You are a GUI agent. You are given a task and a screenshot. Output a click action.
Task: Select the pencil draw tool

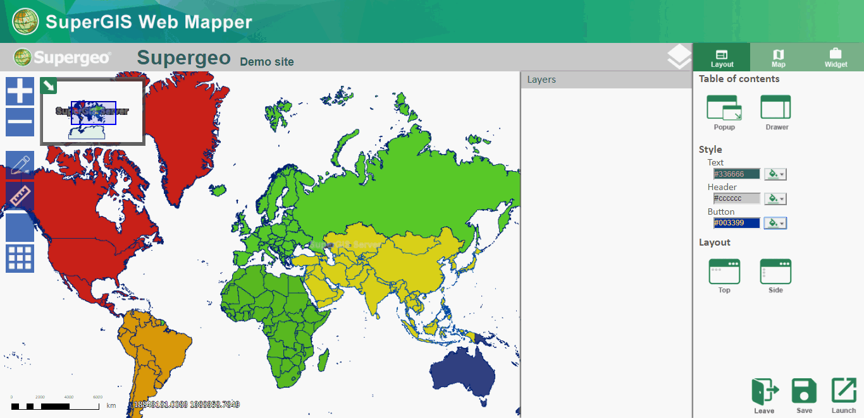tap(20, 165)
